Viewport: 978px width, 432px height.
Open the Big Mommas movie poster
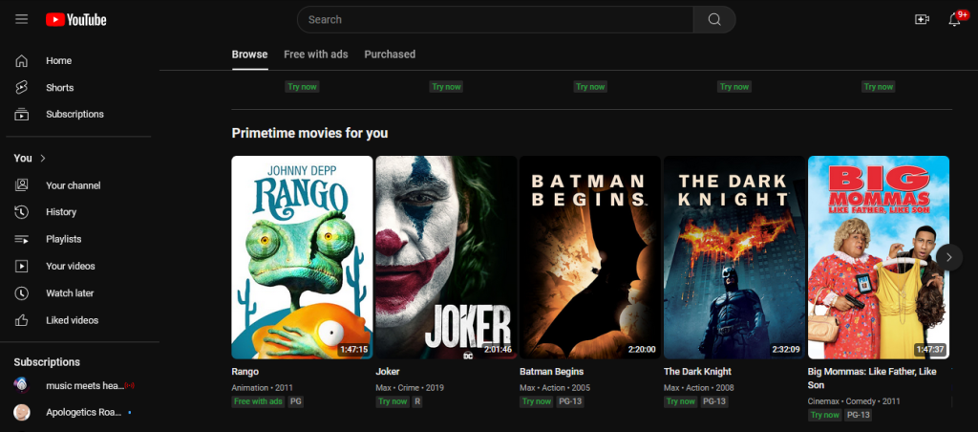click(x=879, y=257)
